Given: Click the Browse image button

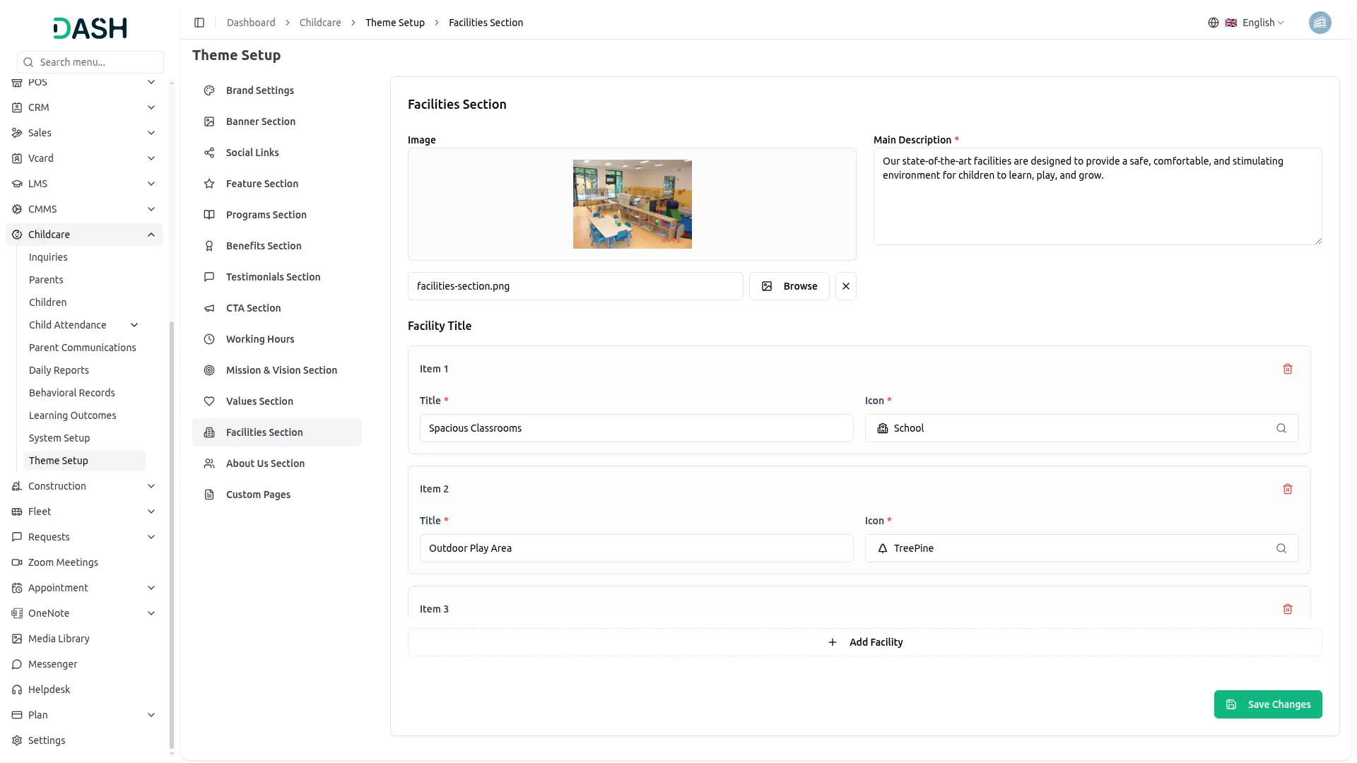Looking at the screenshot, I should pyautogui.click(x=789, y=286).
